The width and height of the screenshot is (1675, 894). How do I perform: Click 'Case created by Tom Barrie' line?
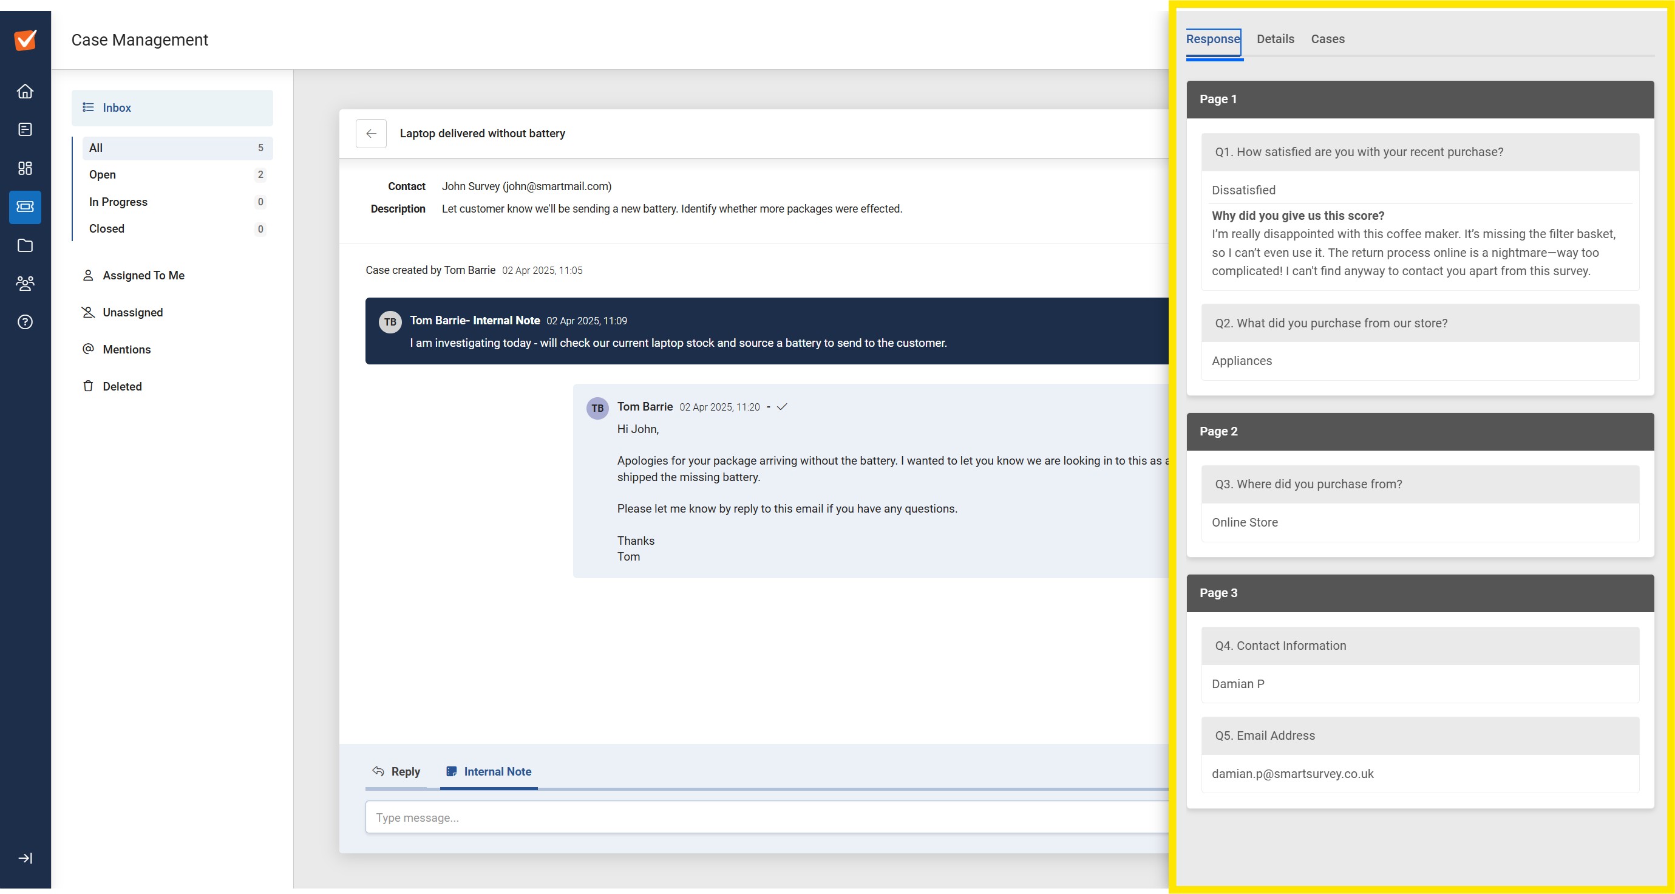point(430,270)
